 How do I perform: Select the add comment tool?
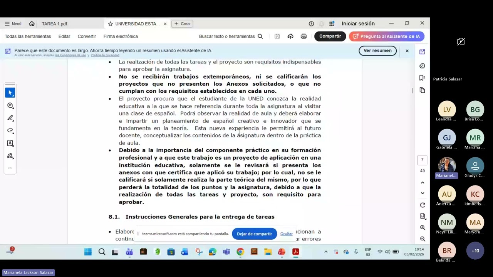click(x=10, y=105)
